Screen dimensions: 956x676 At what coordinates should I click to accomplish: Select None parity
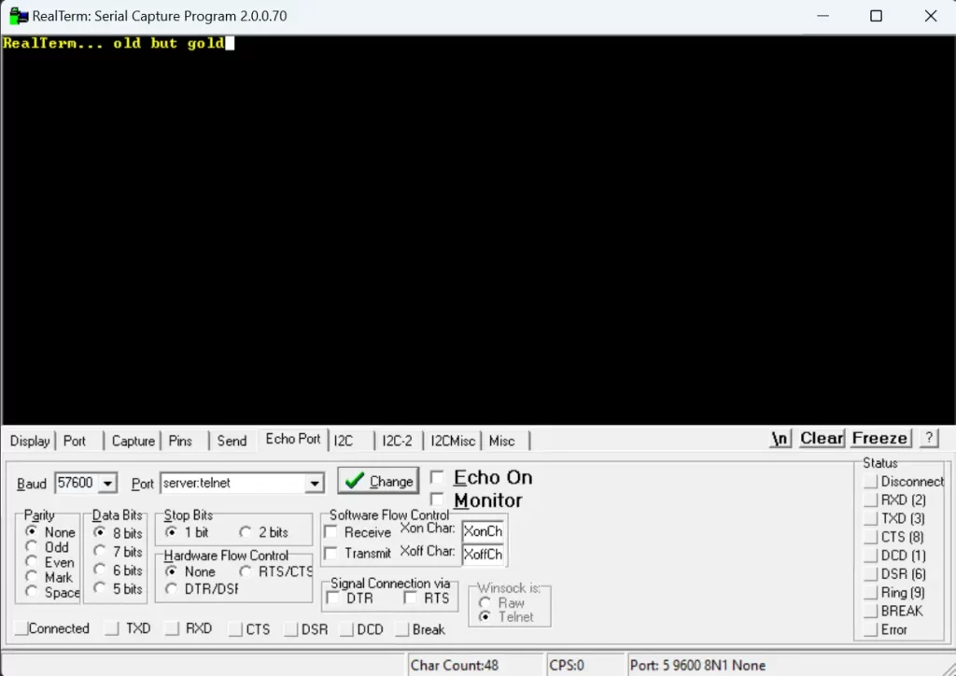pos(32,531)
